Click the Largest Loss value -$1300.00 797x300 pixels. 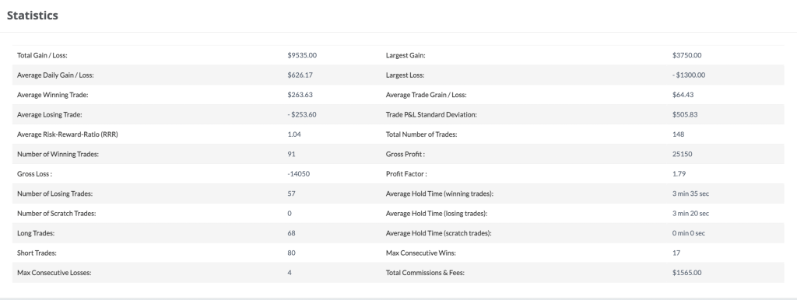[x=689, y=75]
